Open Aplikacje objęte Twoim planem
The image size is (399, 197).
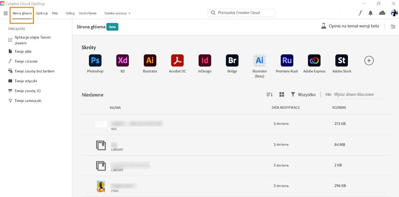point(33,40)
